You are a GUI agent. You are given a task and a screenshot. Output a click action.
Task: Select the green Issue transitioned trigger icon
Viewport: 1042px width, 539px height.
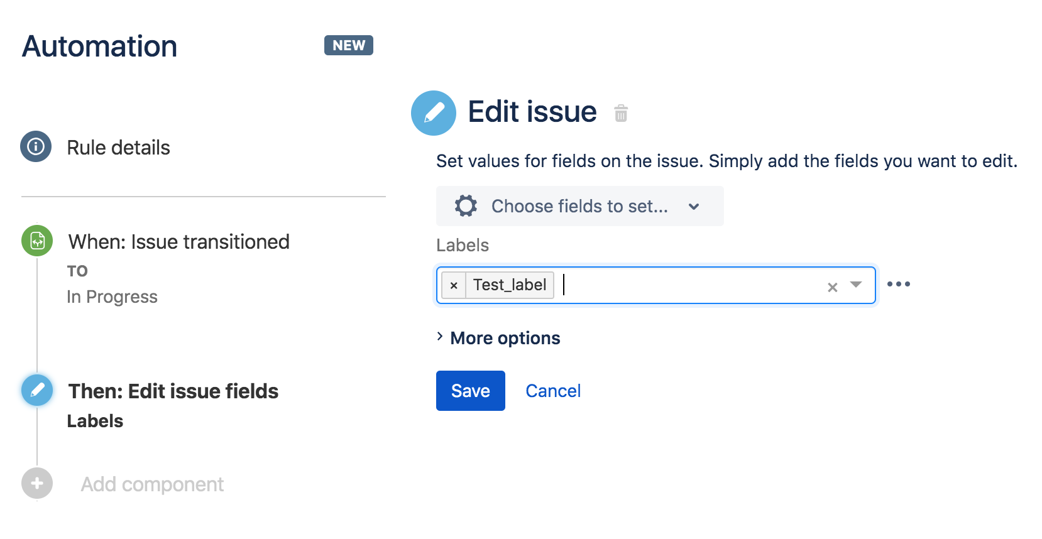click(37, 241)
